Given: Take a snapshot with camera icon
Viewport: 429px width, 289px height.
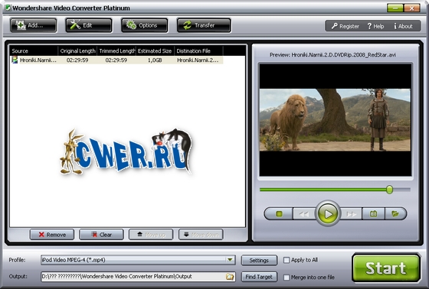Looking at the screenshot, I should 374,214.
